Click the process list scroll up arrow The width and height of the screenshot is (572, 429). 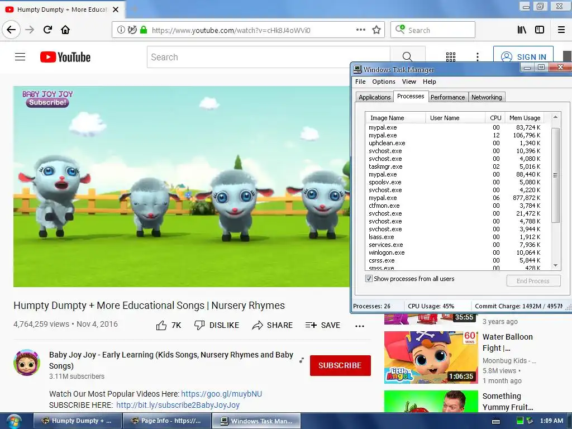[x=555, y=117]
